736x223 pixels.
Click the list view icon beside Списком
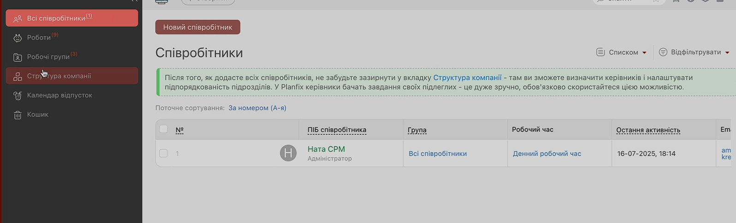(x=600, y=52)
